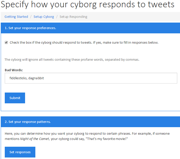Click the slash after Getting Started
Viewport: 180px width, 159px height.
[x=31, y=17]
